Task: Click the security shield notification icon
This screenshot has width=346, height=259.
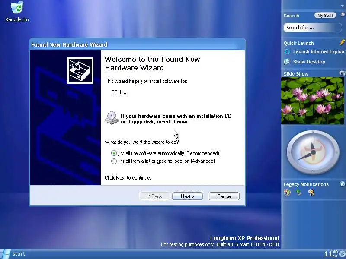Action: tap(287, 193)
